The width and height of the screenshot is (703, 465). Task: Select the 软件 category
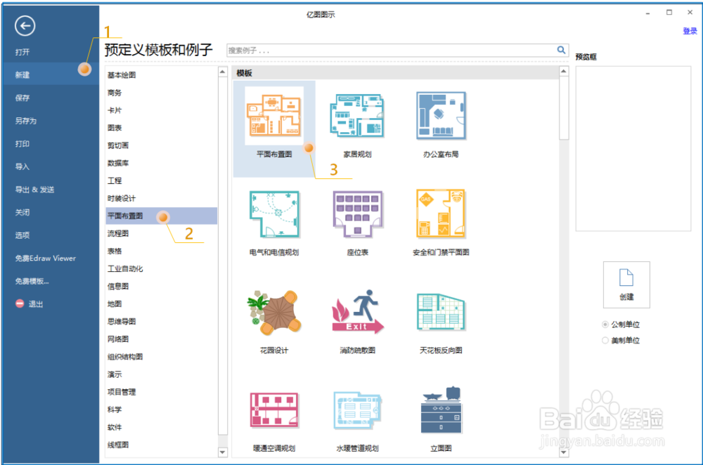click(115, 427)
